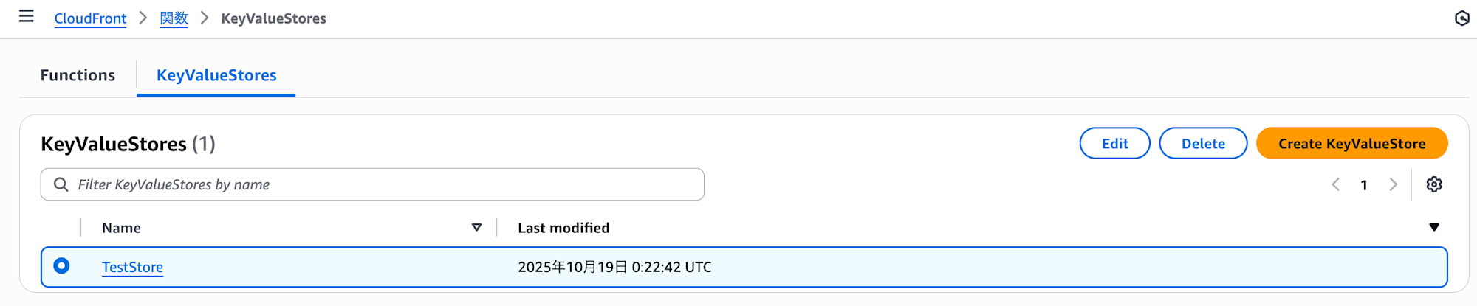1477x306 pixels.
Task: Sort by Last modified column arrow
Action: pos(1433,228)
